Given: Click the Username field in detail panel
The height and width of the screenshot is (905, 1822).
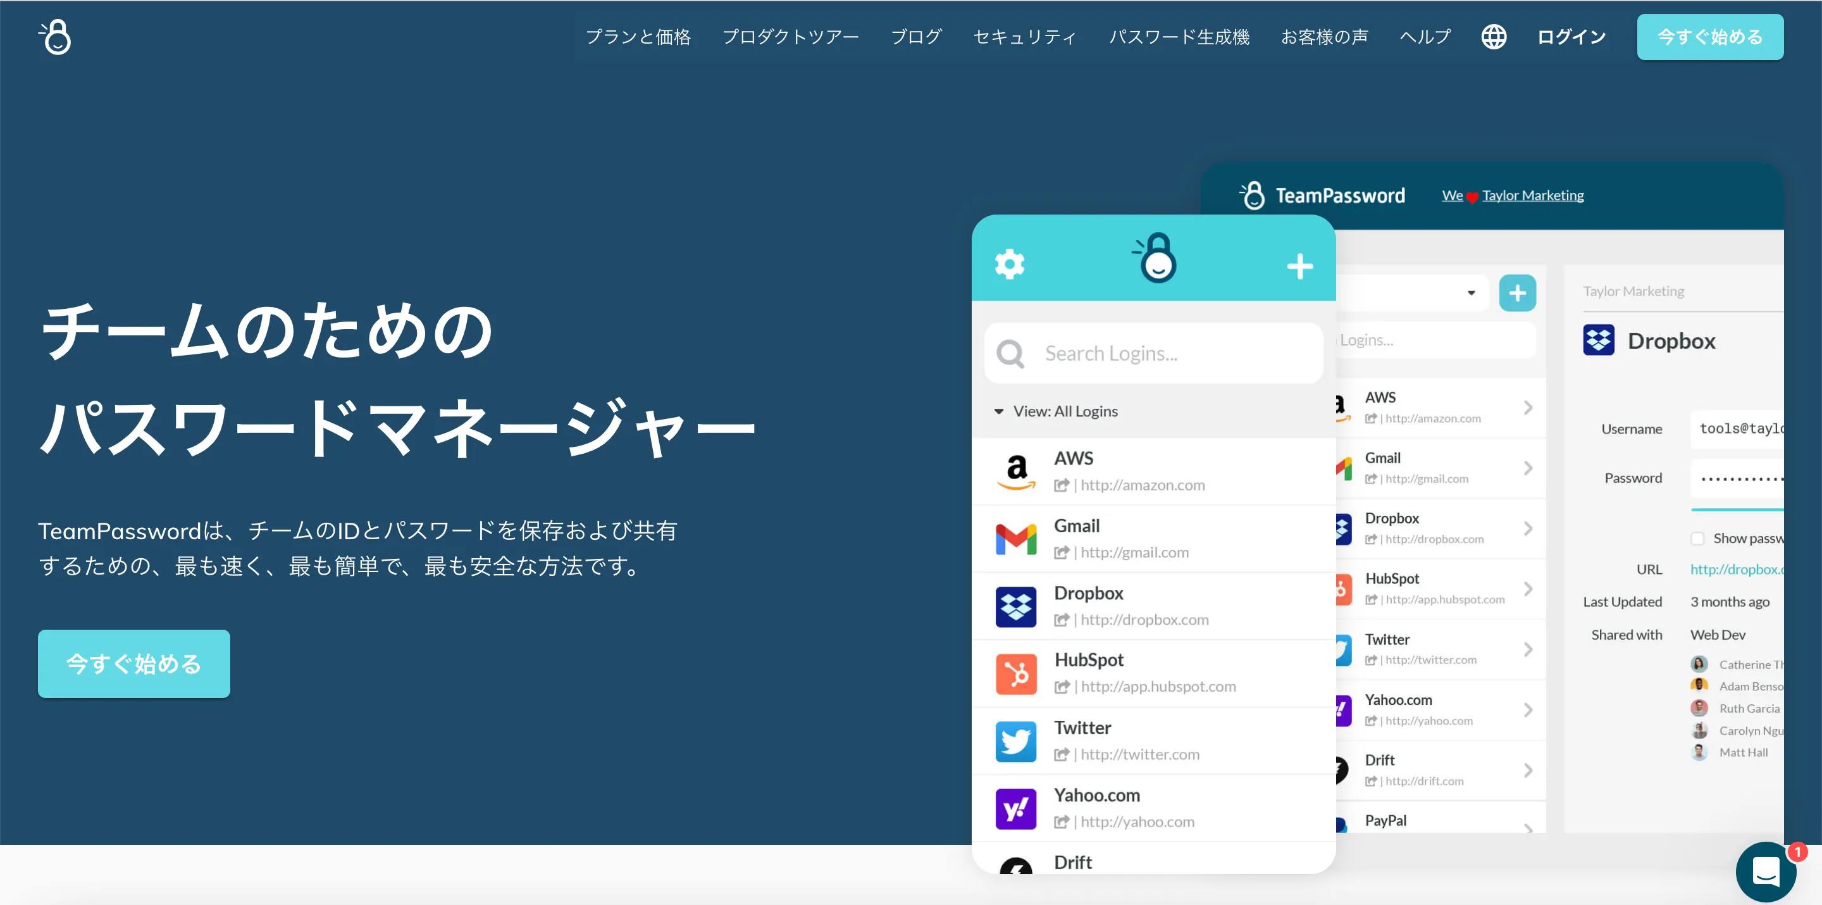Looking at the screenshot, I should coord(1737,429).
